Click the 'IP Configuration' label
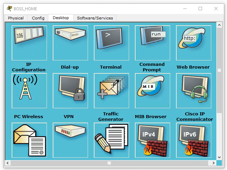Screen dimensions: 227x170 click(29, 67)
